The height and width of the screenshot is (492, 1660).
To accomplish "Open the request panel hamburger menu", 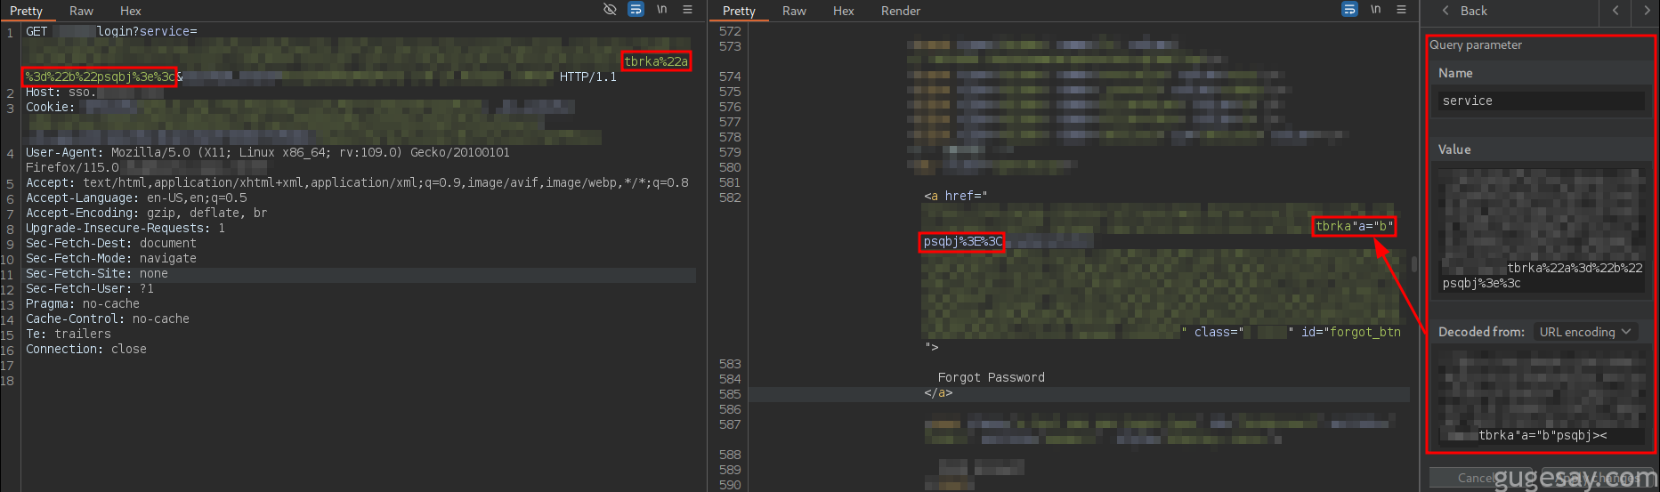I will [x=687, y=10].
